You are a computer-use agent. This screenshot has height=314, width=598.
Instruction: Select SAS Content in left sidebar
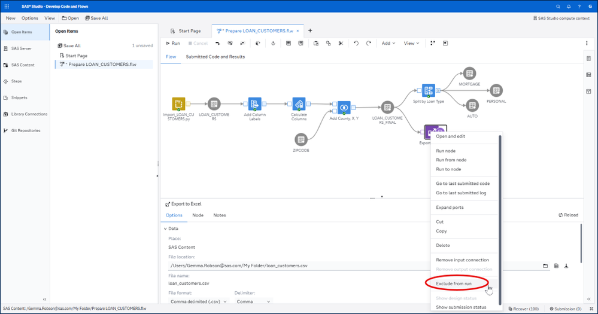click(x=25, y=65)
